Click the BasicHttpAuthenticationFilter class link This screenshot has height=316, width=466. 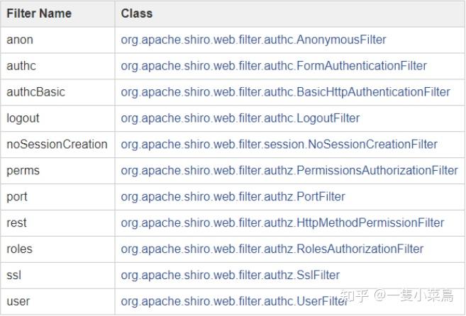285,92
